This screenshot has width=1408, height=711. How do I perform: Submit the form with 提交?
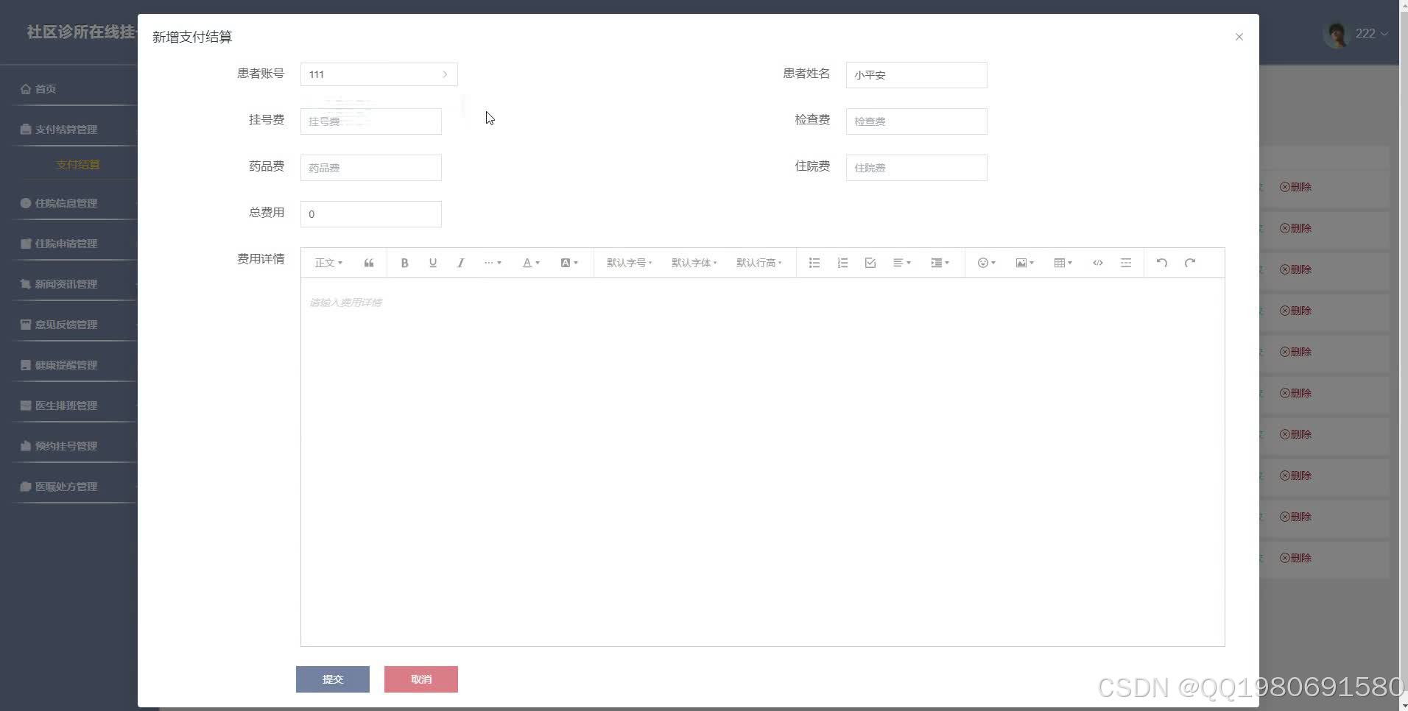coord(333,679)
